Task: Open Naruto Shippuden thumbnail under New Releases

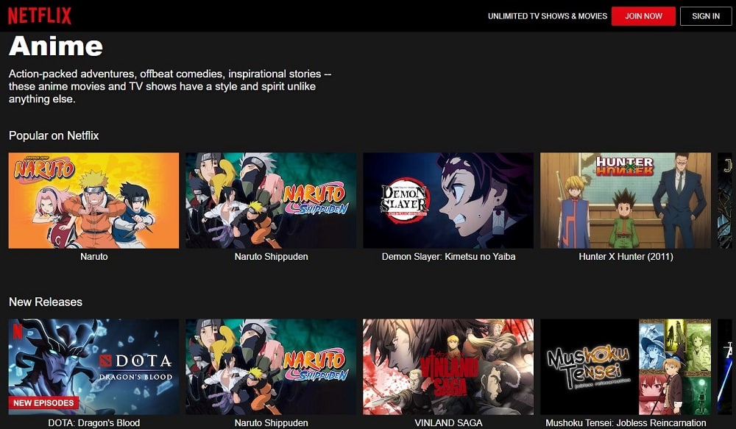Action: (271, 367)
